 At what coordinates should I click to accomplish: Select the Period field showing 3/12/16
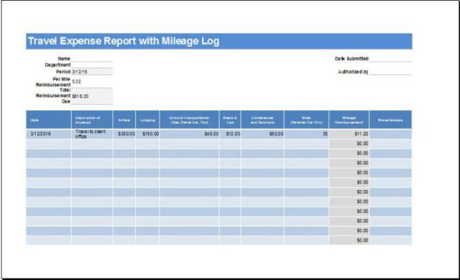click(92, 72)
